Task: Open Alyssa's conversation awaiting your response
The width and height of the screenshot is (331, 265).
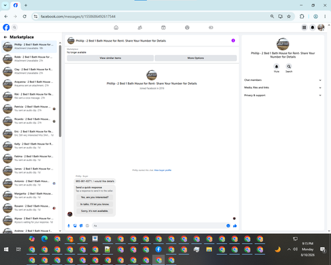Action: pyautogui.click(x=29, y=220)
